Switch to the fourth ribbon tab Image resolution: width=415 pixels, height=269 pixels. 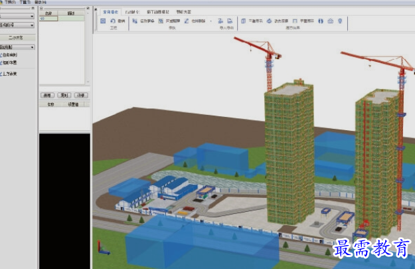click(x=183, y=12)
